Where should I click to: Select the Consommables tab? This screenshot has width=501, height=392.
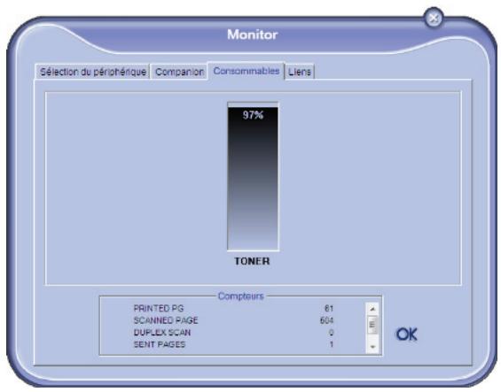pos(246,71)
